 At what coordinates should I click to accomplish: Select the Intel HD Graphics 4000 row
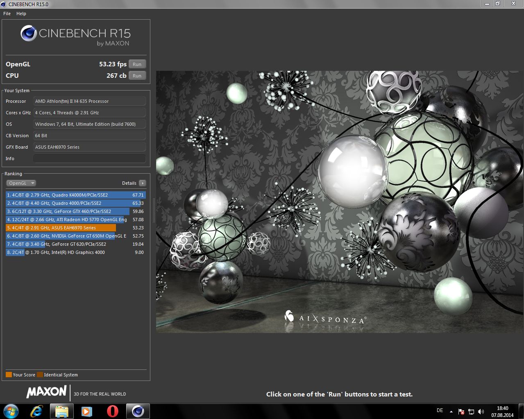point(76,252)
